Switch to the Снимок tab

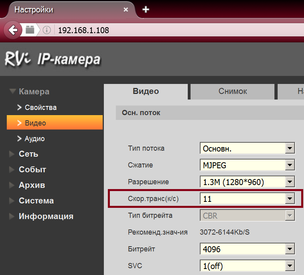[x=232, y=92]
